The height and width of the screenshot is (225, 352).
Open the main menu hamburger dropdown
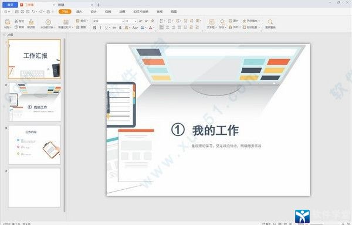pos(7,12)
